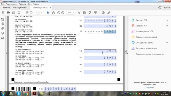Click field 132 with value 25944

pyautogui.click(x=100, y=26)
